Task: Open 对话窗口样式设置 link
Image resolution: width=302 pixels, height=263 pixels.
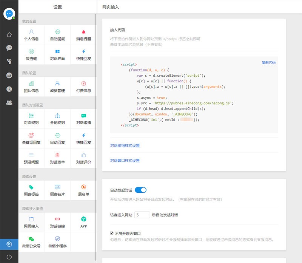Action: coord(125,161)
